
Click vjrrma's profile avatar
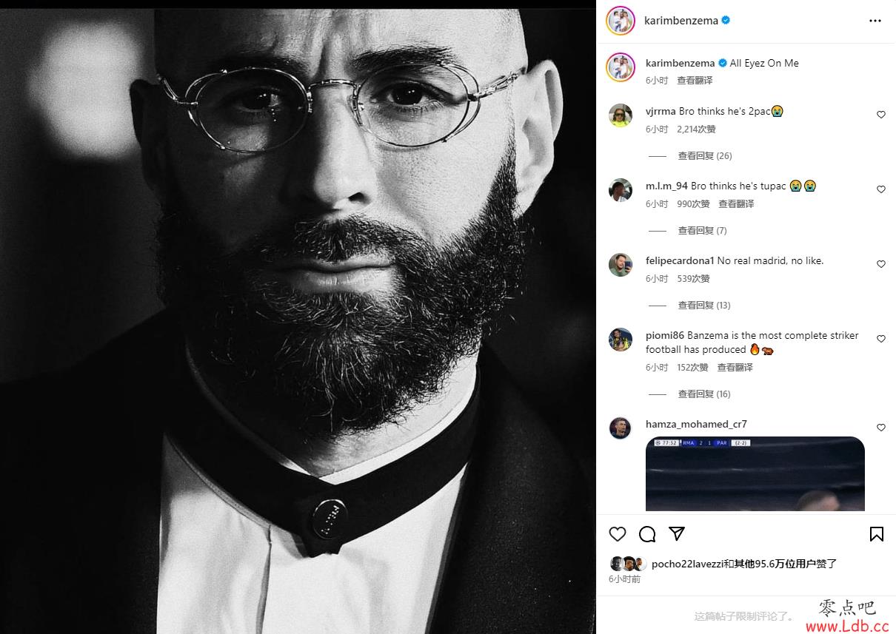pos(621,115)
